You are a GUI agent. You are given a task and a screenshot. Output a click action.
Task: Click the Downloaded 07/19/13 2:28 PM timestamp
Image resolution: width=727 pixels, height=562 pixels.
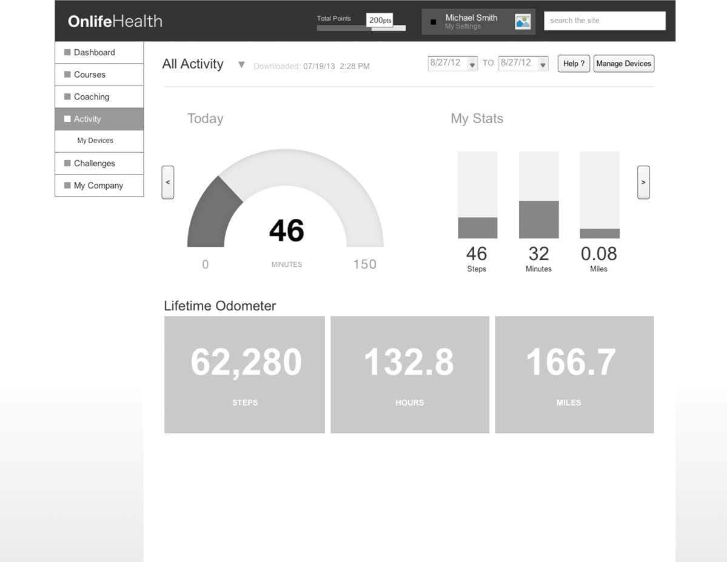312,66
